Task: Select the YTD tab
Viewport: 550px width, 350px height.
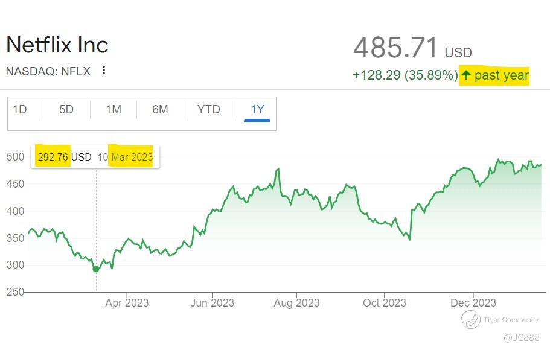Action: [209, 110]
